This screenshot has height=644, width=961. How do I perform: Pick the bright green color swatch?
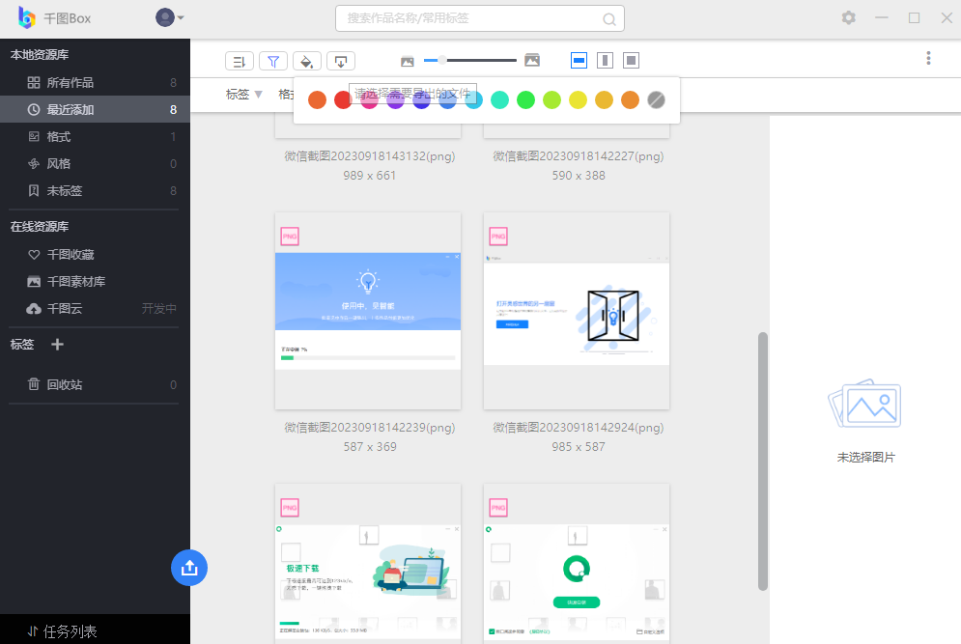525,99
